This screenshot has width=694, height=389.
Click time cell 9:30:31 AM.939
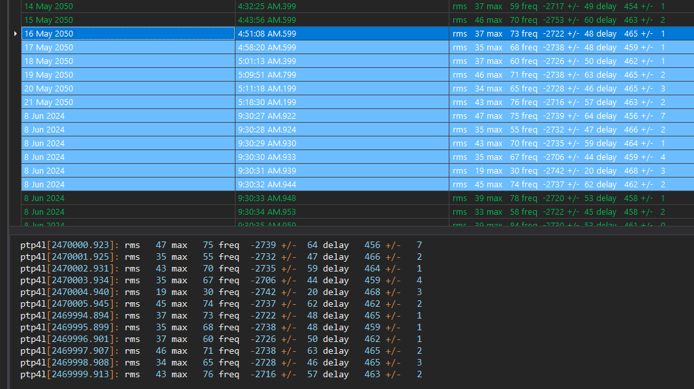click(342, 171)
